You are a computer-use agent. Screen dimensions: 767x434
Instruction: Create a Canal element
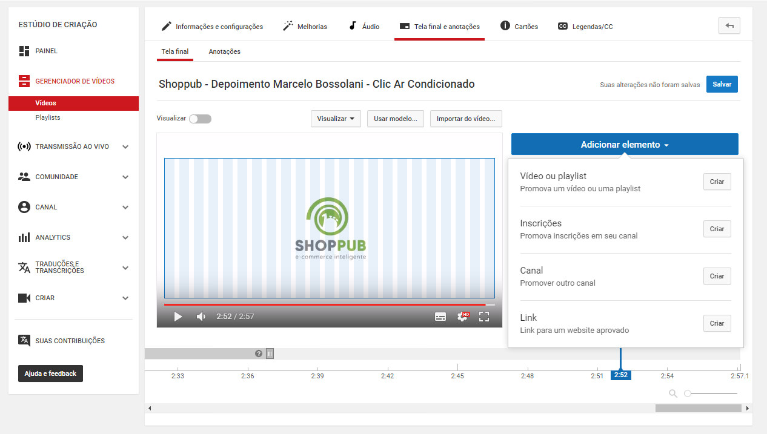point(717,276)
